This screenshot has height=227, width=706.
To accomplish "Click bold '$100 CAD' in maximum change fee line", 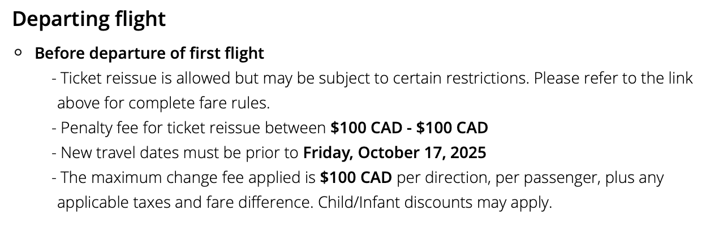I will coord(356,178).
